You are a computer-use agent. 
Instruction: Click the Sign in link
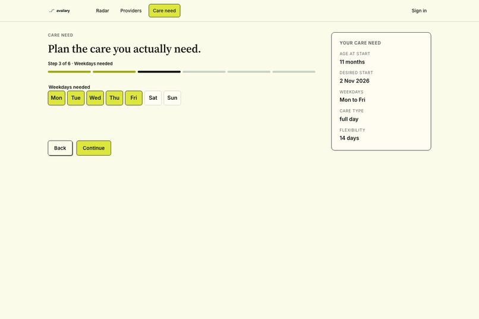pos(419,11)
